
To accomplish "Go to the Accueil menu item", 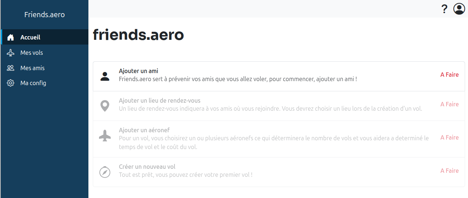I will (x=30, y=37).
